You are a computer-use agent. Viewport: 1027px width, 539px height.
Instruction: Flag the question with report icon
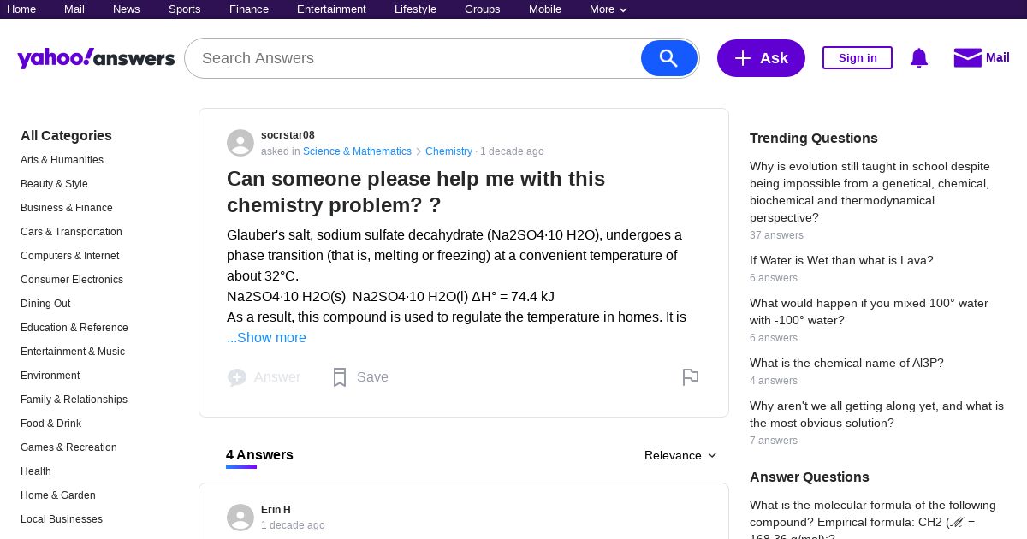pos(691,377)
